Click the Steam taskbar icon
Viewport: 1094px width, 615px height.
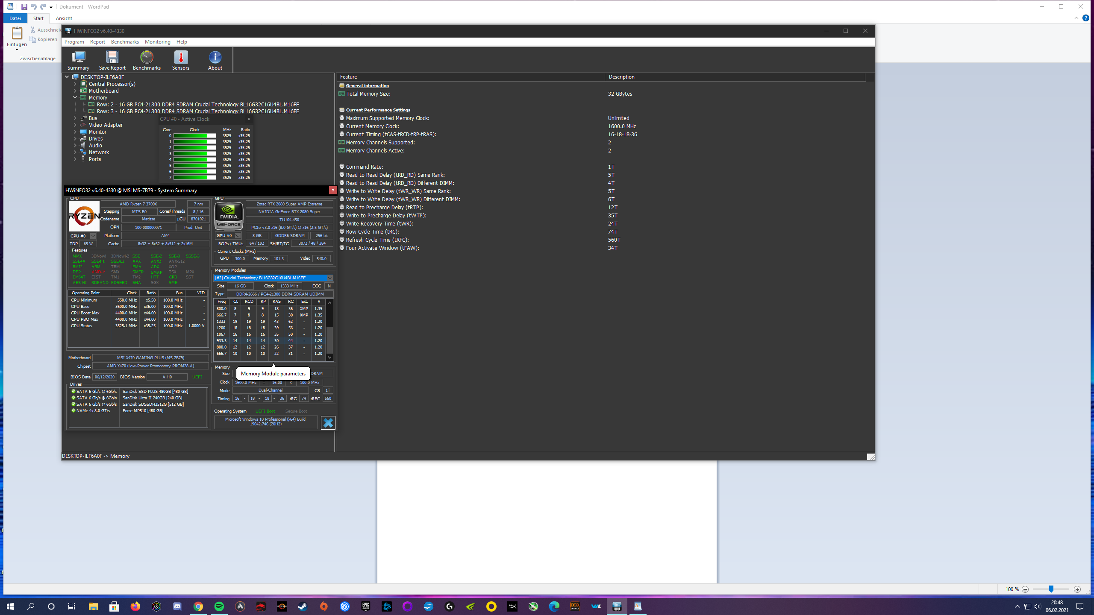click(x=303, y=606)
